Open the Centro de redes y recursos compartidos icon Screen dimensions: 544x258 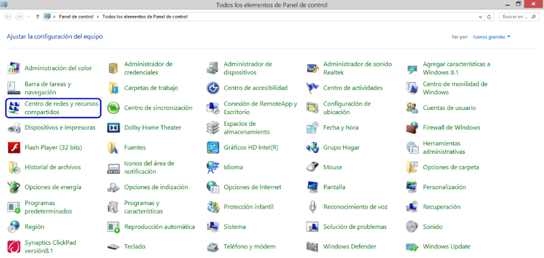(14, 108)
